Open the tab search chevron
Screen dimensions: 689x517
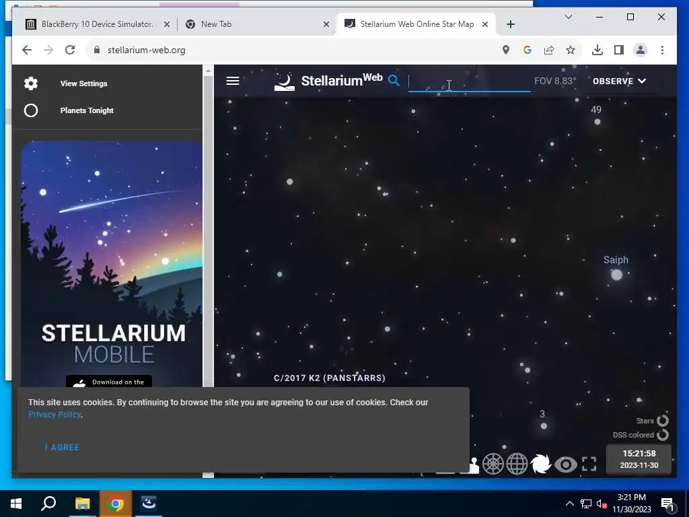point(569,17)
